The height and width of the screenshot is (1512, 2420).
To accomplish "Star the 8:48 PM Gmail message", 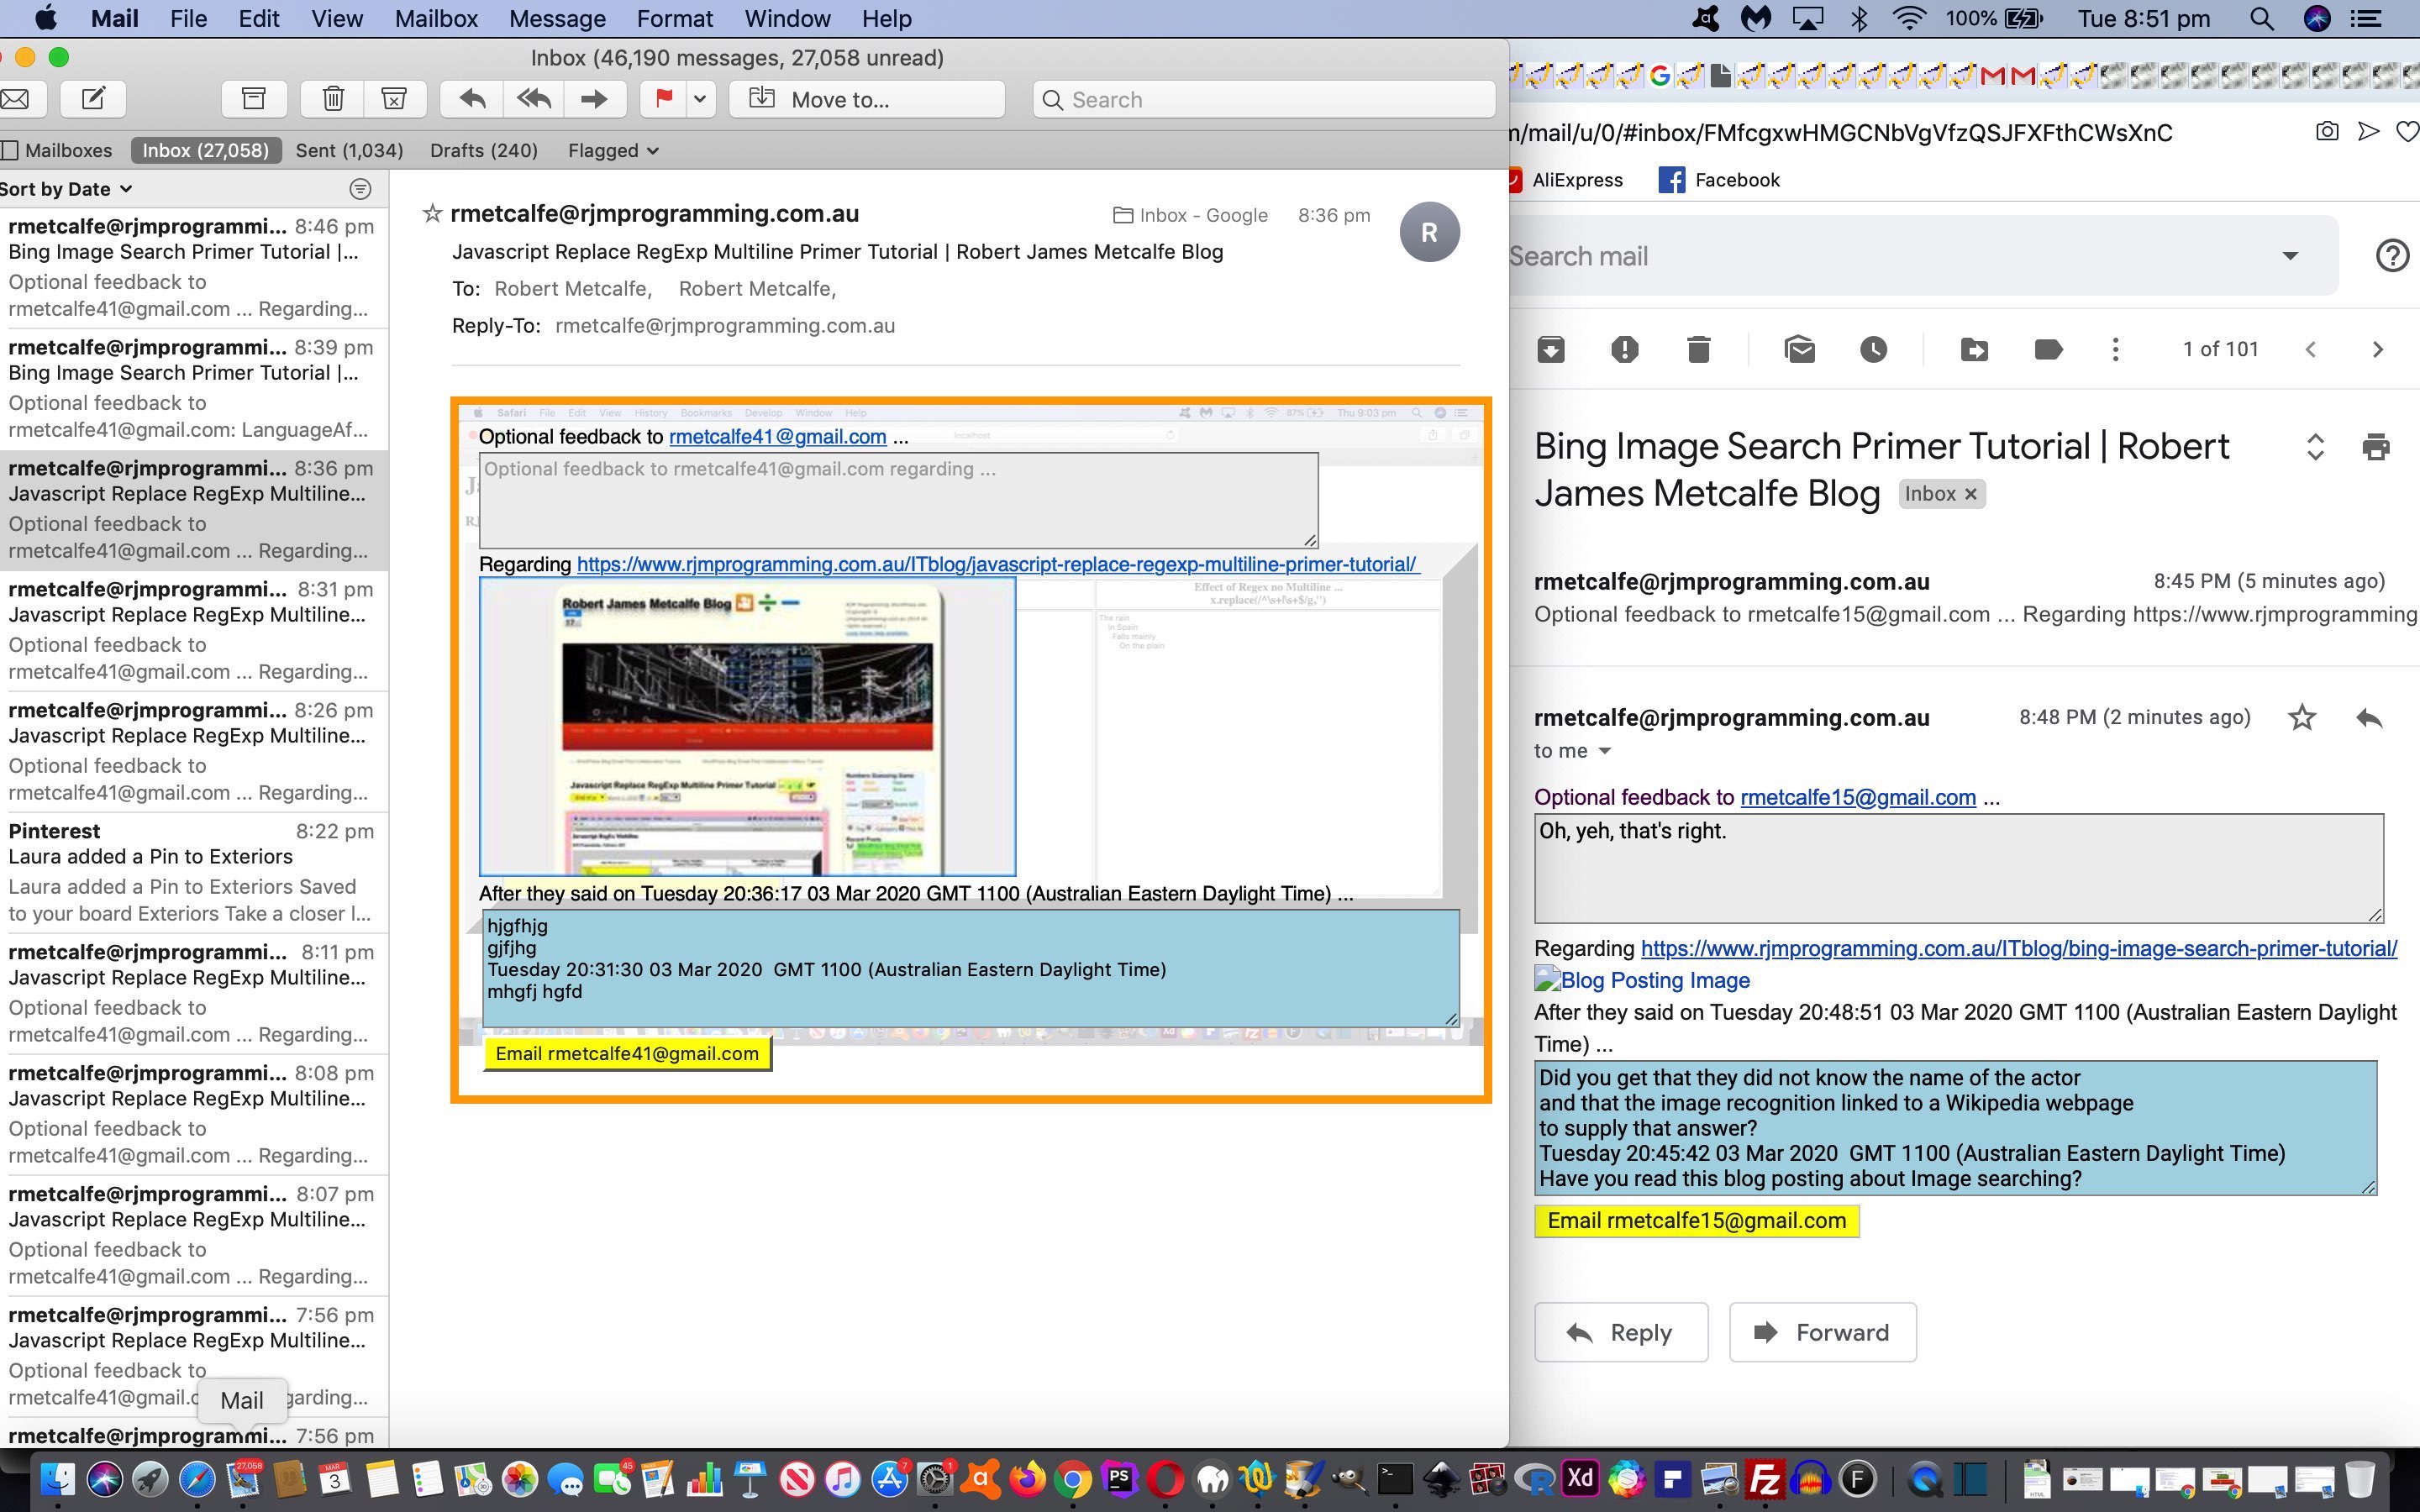I will click(2302, 717).
